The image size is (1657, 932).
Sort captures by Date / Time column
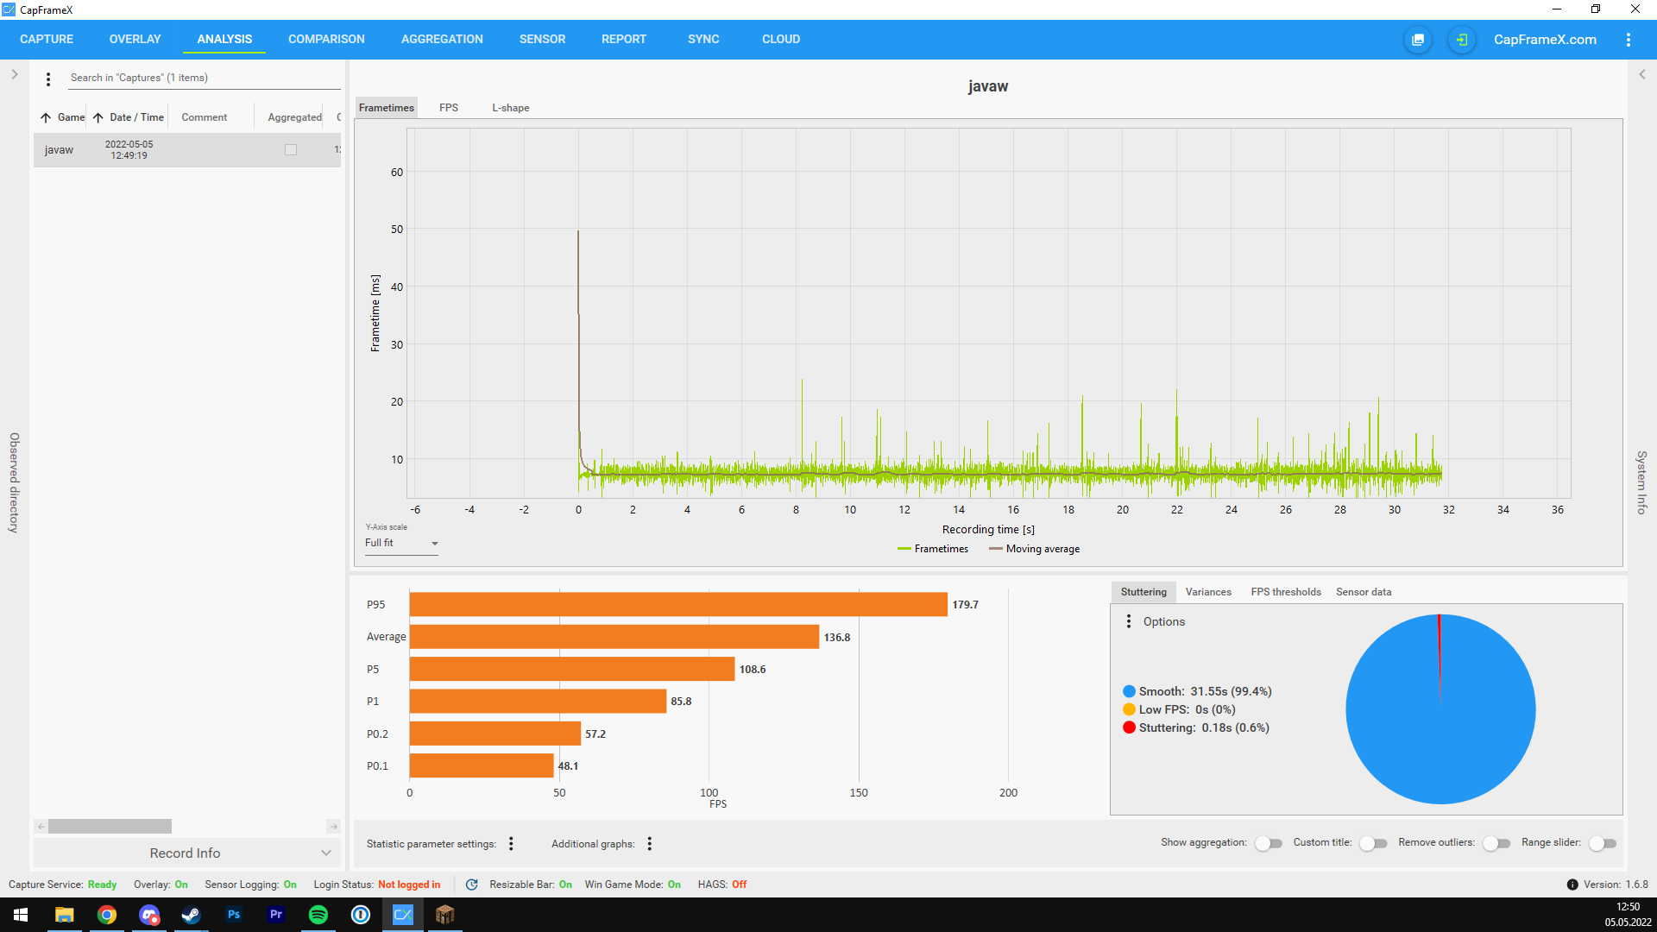click(x=136, y=117)
